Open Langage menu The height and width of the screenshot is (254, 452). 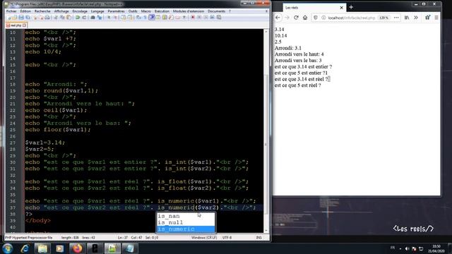(97, 11)
